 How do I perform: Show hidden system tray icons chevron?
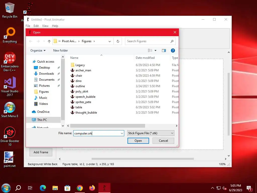[212, 188]
